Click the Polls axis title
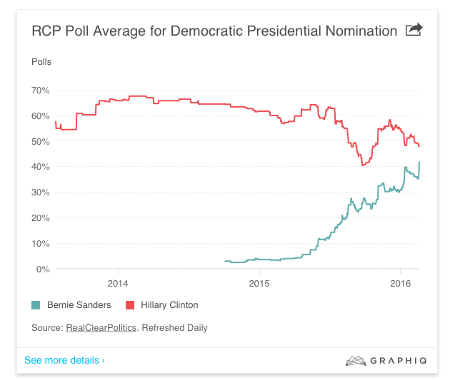 41,62
